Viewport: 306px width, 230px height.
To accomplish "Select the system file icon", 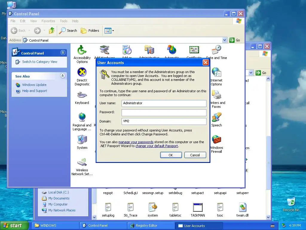I will click(x=153, y=210).
